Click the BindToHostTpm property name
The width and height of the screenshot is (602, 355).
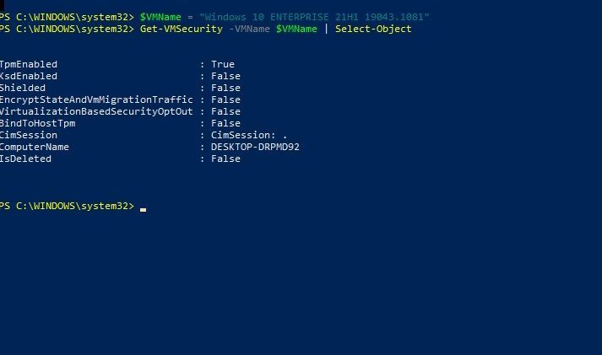click(39, 124)
